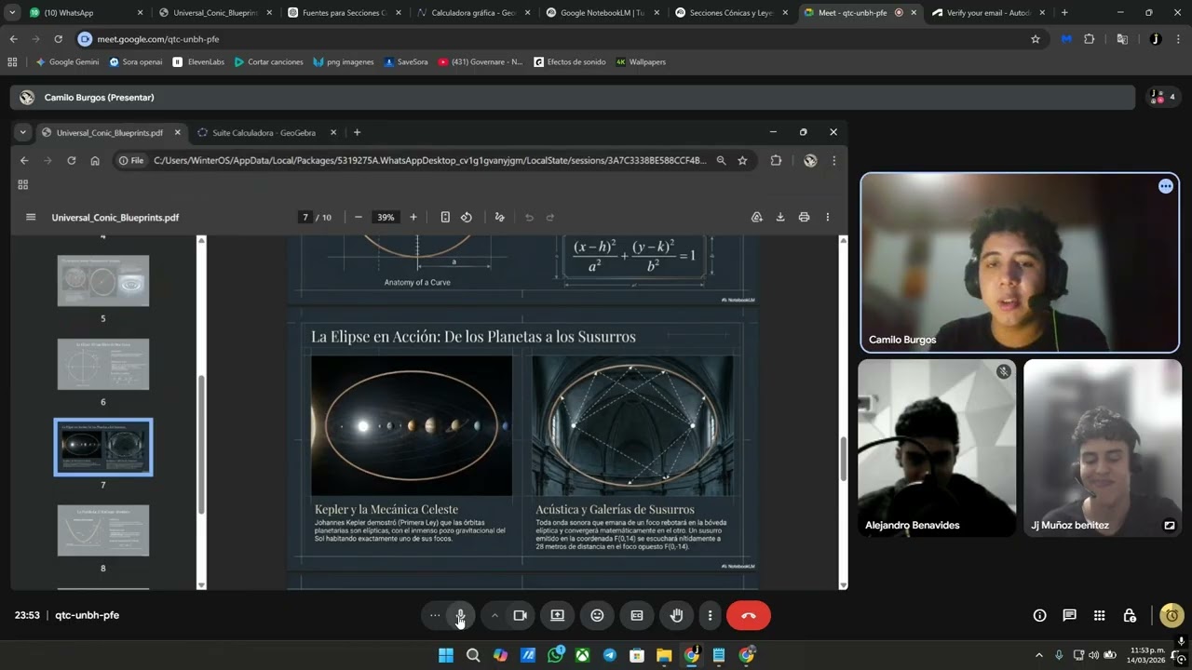Screen dimensions: 1192x670
Task: Turn off camera in Meet controls
Action: coord(521,615)
